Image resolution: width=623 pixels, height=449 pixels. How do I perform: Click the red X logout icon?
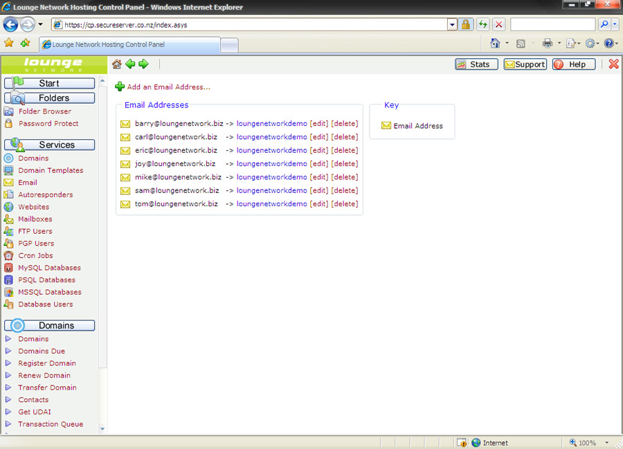click(613, 64)
